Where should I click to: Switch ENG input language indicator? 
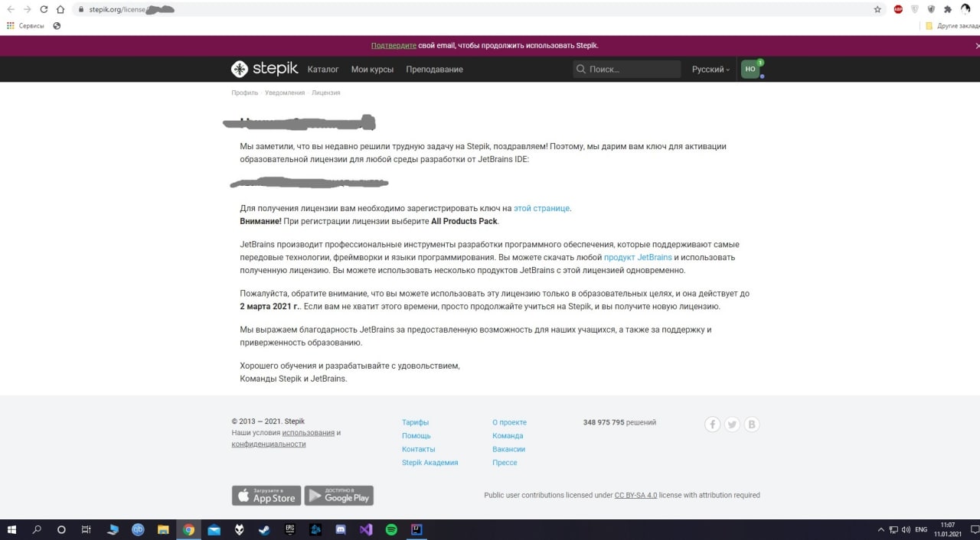(922, 529)
